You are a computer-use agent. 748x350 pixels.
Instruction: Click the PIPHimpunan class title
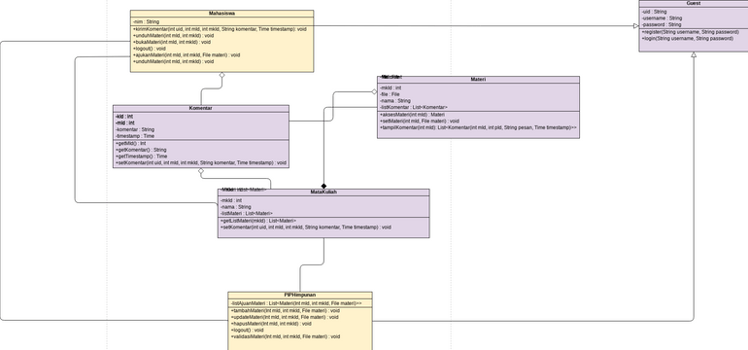point(300,296)
